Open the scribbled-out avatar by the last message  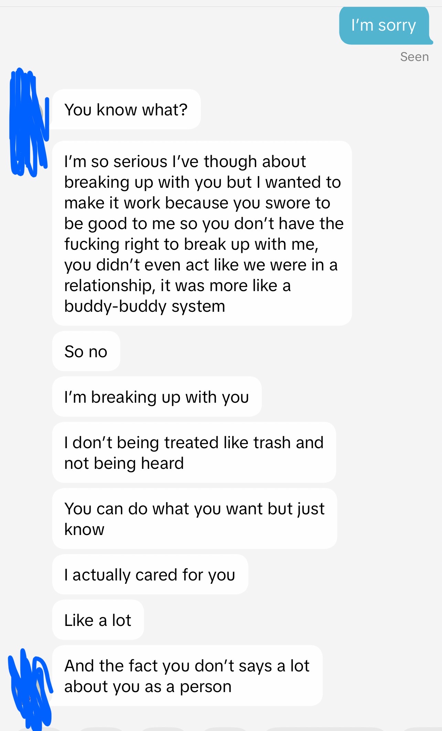(x=30, y=690)
